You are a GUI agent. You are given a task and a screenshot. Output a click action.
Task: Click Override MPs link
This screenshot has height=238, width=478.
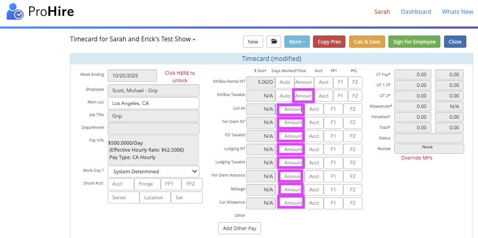416,158
